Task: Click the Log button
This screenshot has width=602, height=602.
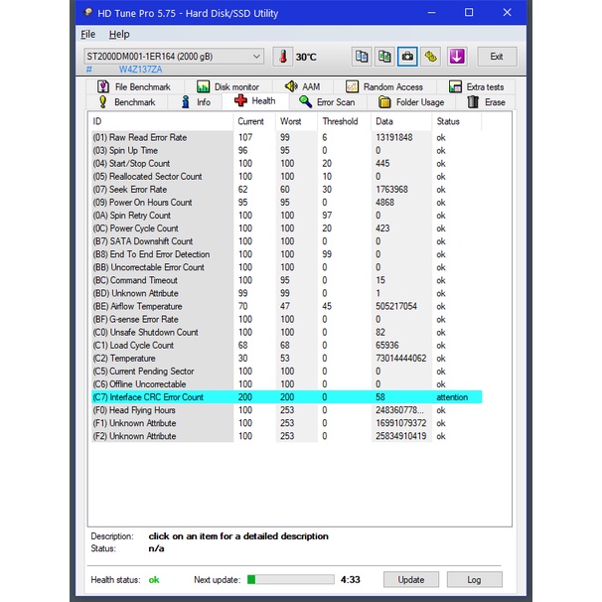Action: point(474,579)
